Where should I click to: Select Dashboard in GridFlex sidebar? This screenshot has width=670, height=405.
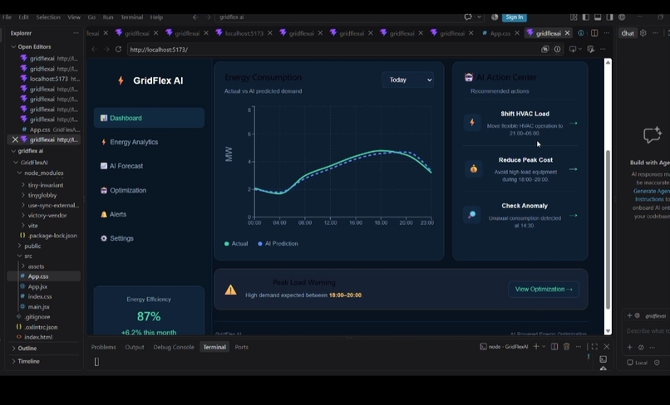pos(149,118)
